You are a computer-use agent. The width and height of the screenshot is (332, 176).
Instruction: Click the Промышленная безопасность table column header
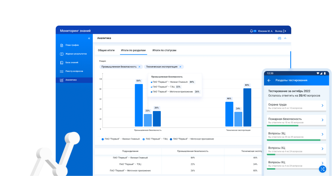tap(193, 151)
